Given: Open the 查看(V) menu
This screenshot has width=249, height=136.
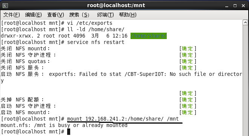Looking at the screenshot, I should [55, 15].
